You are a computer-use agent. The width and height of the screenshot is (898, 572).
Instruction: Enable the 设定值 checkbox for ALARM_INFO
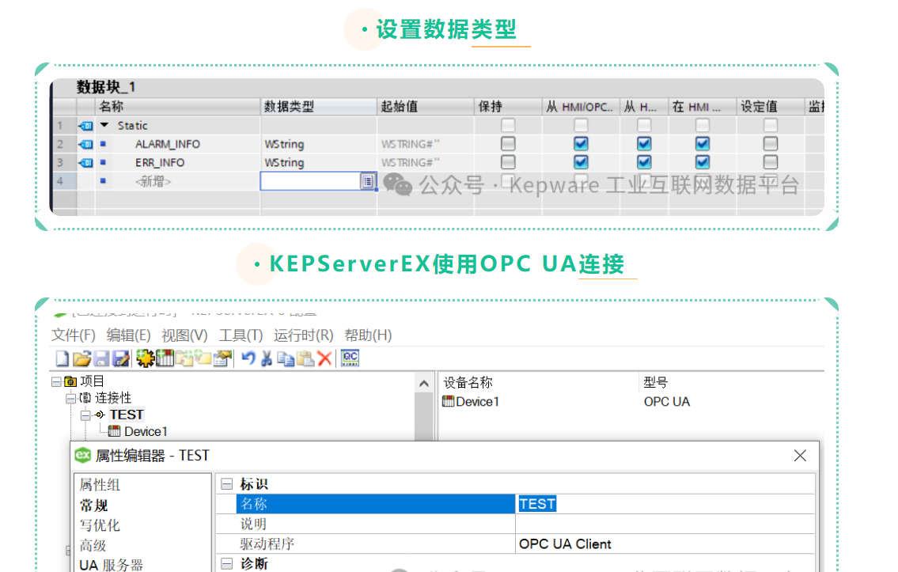pos(771,144)
